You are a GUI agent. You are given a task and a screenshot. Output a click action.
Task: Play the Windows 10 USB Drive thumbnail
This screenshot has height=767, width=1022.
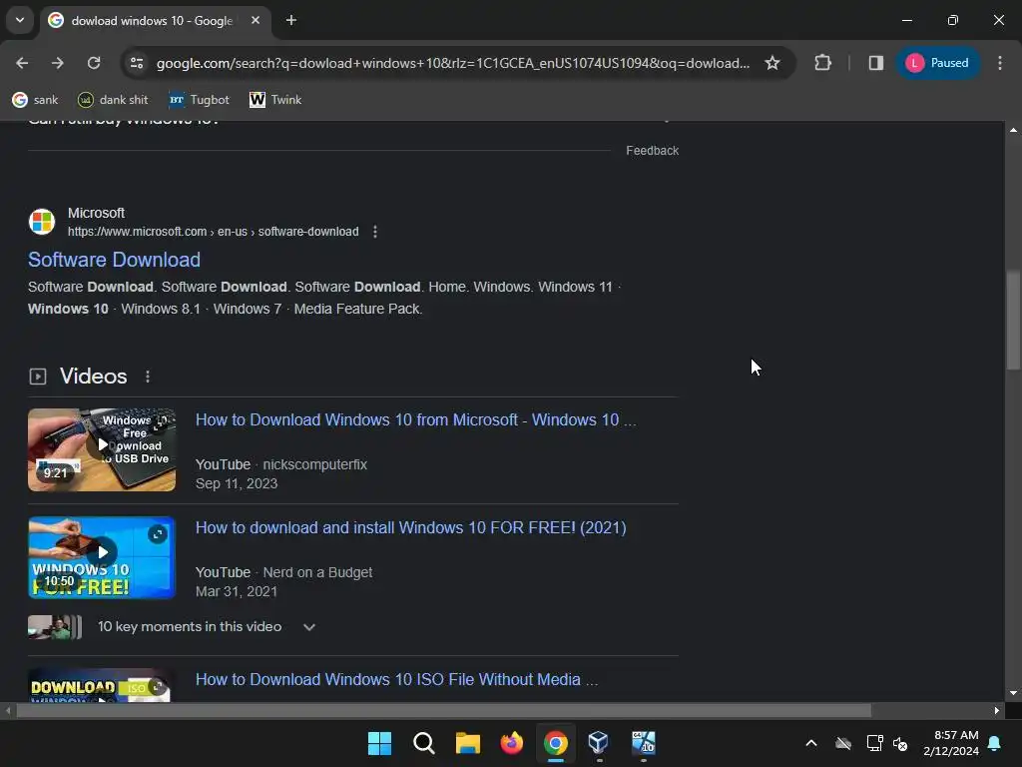pos(102,449)
